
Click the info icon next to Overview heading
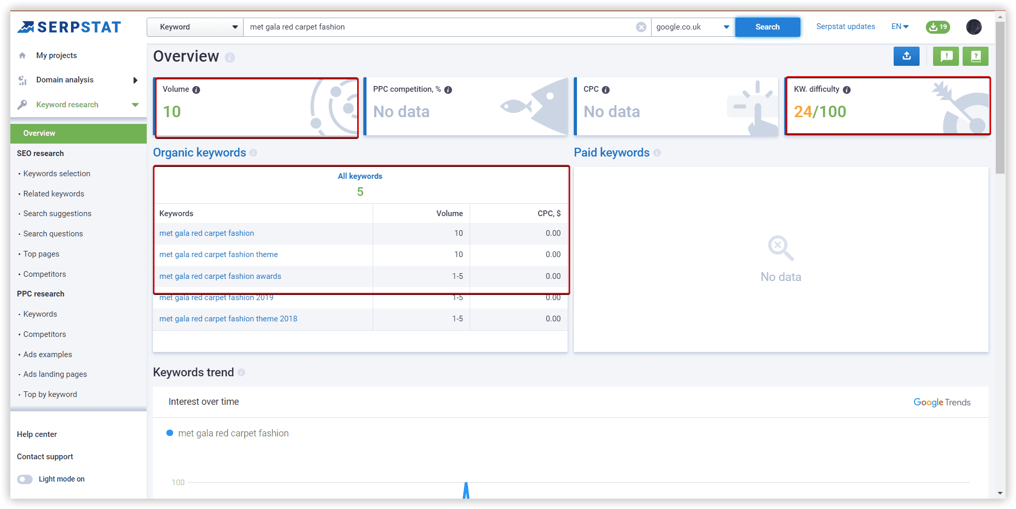tap(230, 58)
